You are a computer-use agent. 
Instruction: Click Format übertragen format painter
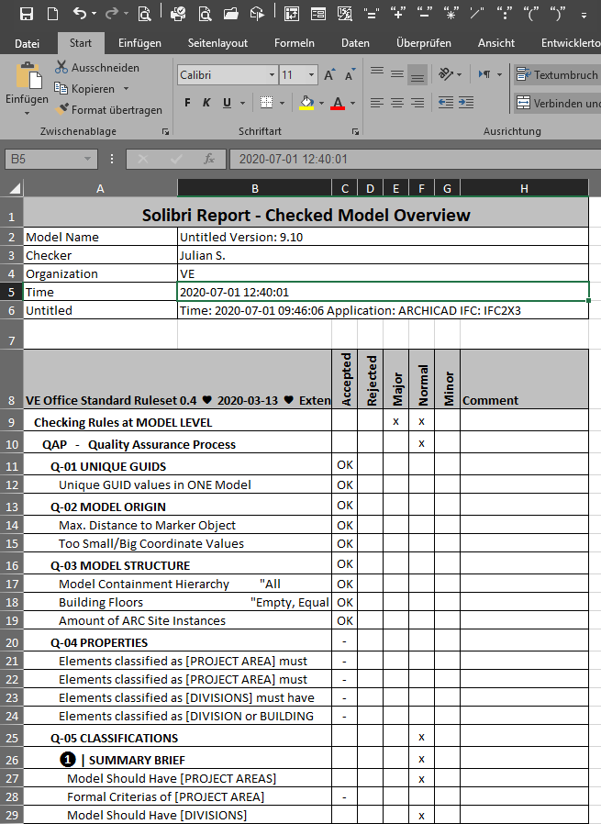109,110
